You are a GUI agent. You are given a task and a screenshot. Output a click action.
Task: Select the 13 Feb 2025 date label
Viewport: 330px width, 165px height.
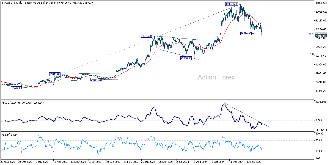pos(254,162)
